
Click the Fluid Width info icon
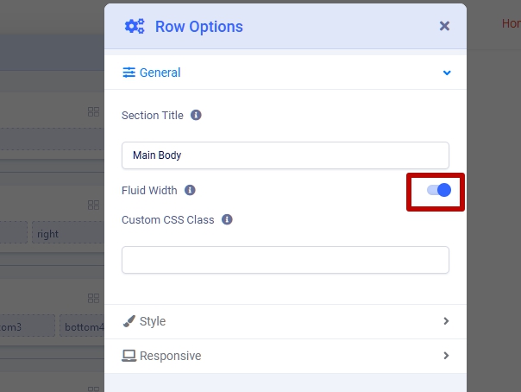pos(190,190)
